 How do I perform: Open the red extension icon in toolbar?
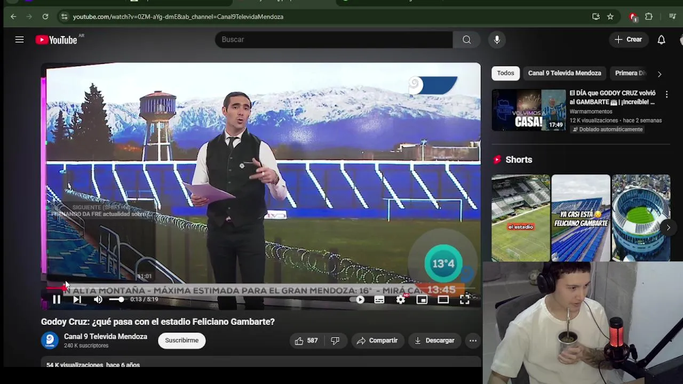point(633,17)
